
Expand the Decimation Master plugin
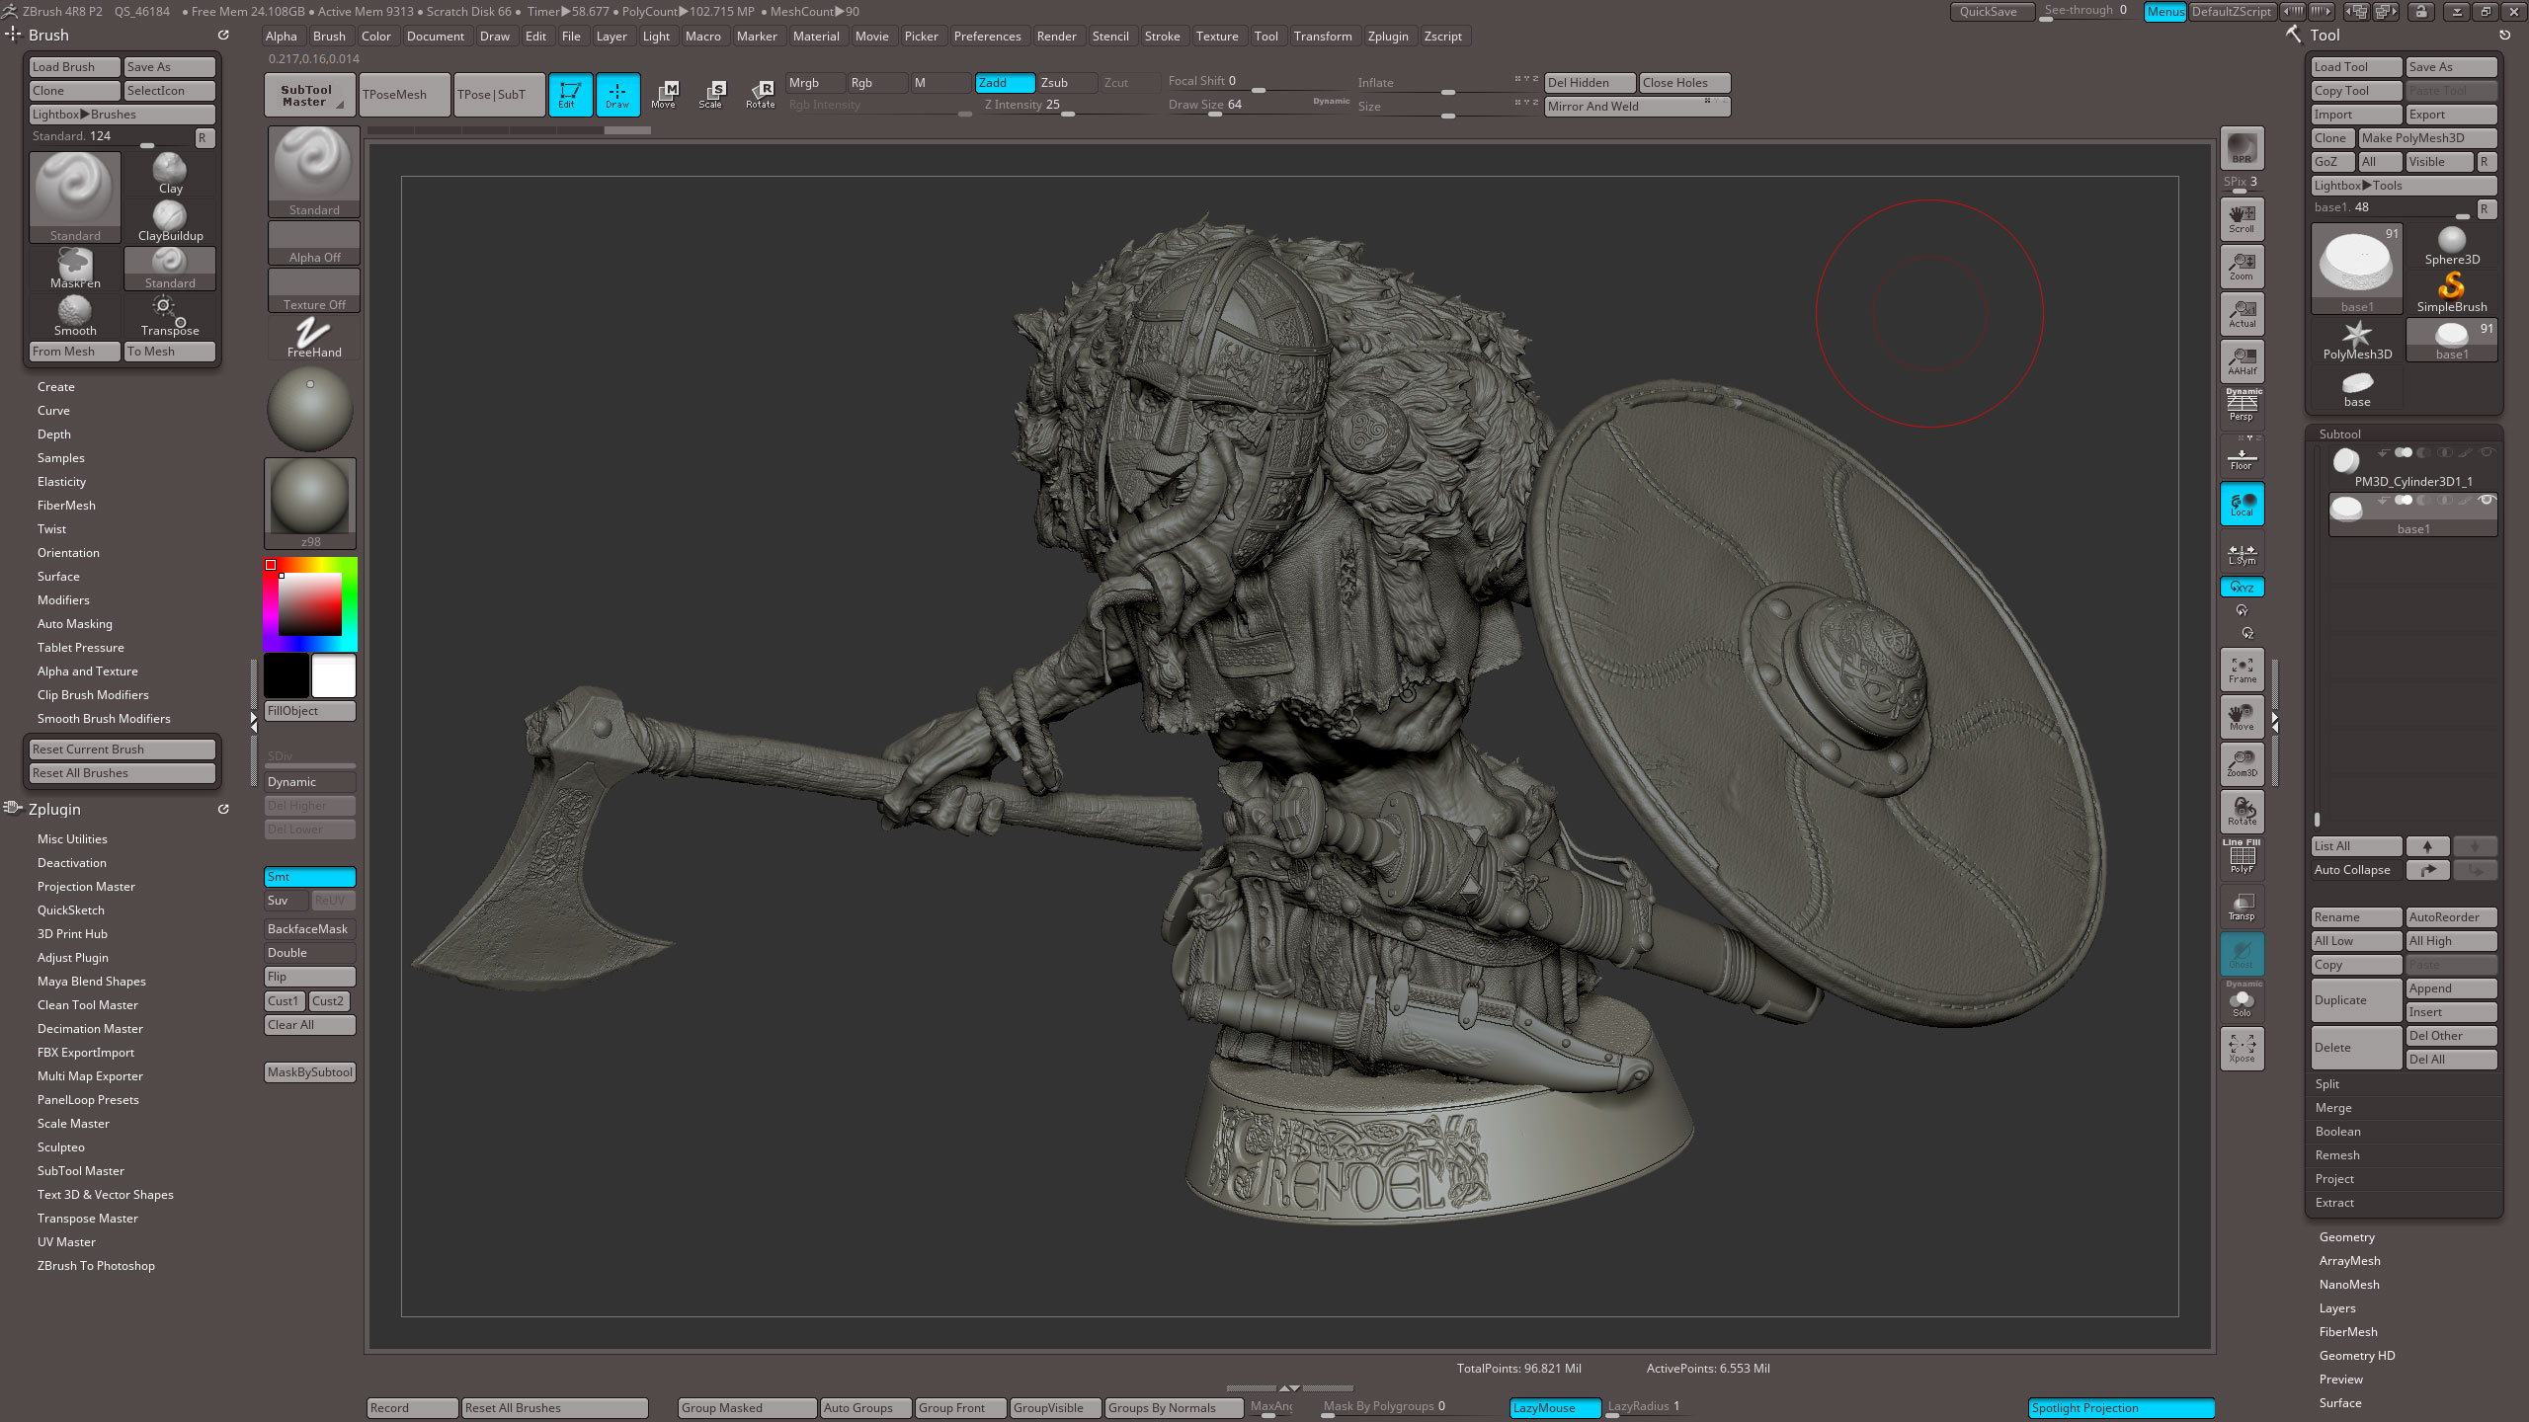pos(90,1029)
